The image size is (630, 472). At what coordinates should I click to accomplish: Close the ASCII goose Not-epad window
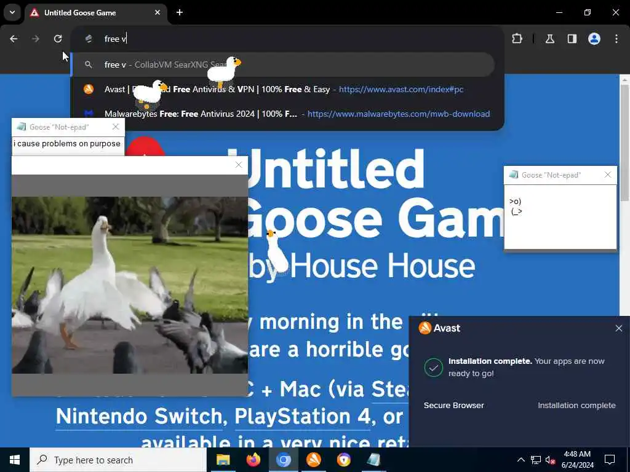(x=608, y=175)
